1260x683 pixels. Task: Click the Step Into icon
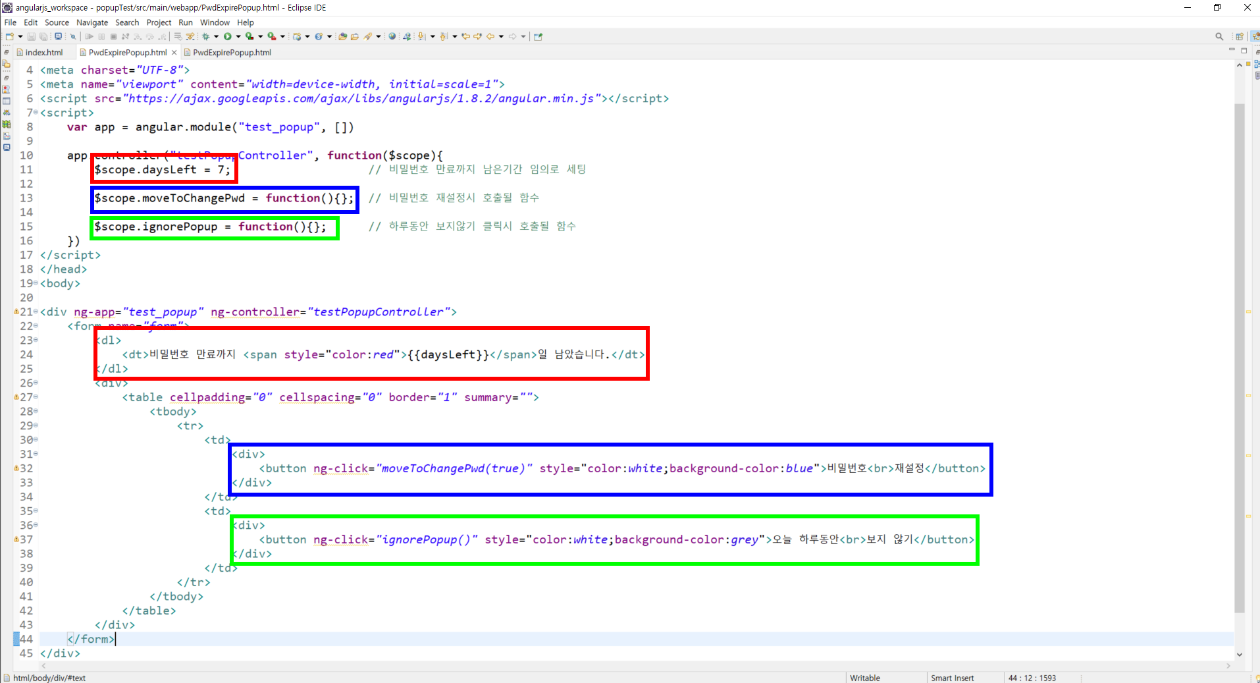[138, 36]
